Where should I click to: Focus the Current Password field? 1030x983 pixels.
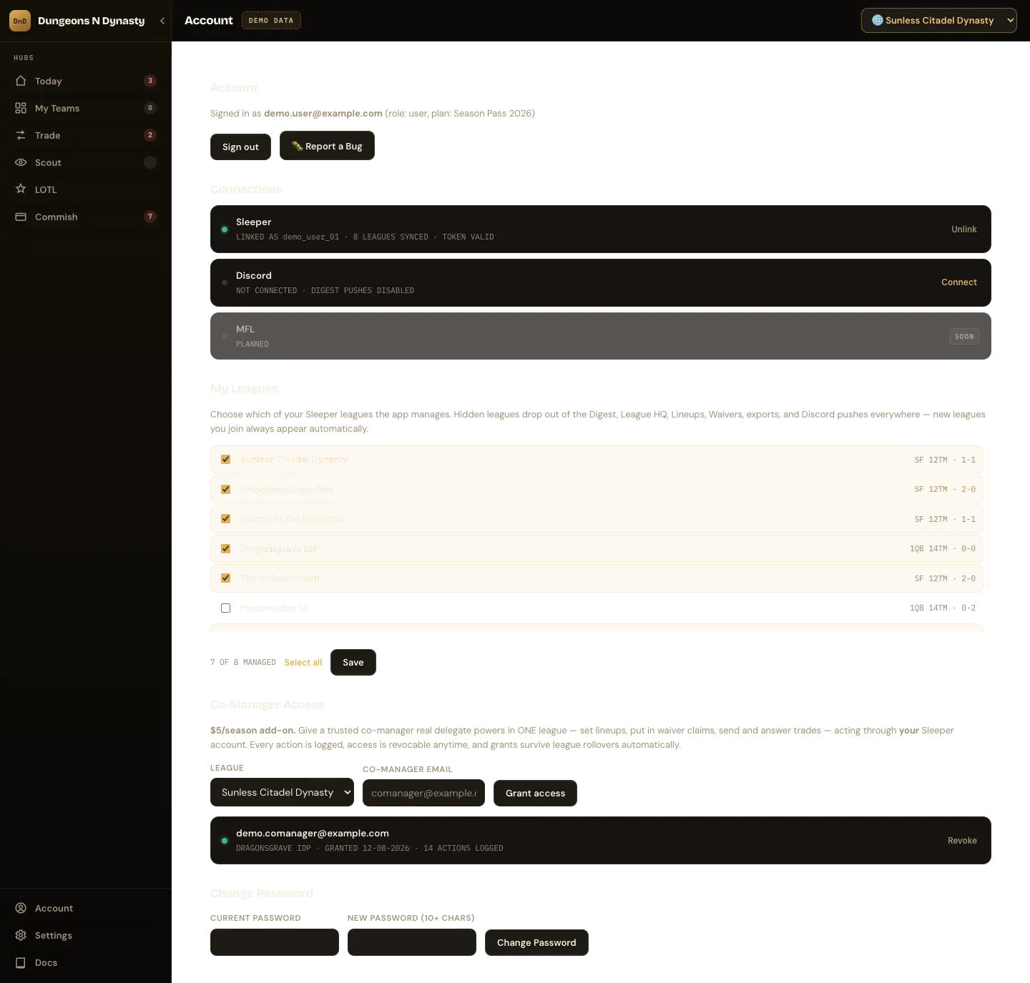coord(275,942)
